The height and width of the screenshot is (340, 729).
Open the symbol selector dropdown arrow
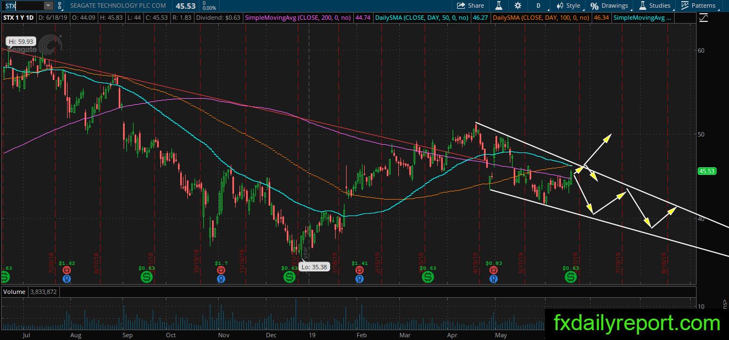point(48,5)
